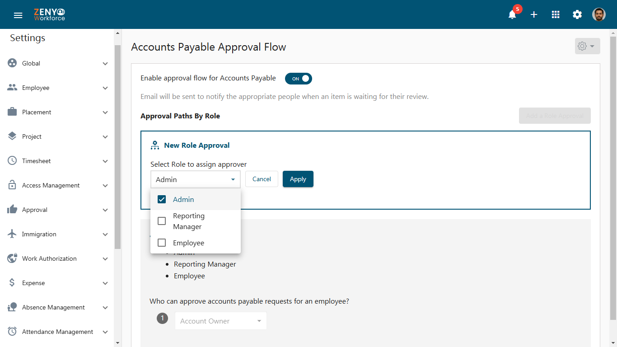The height and width of the screenshot is (347, 617).
Task: Click the Immigration airplane icon
Action: pyautogui.click(x=12, y=234)
